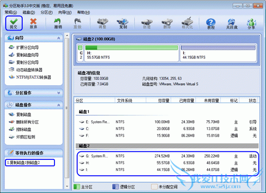Click the 20.00GB capacity cell for C:
The image size is (266, 193).
coord(163,129)
